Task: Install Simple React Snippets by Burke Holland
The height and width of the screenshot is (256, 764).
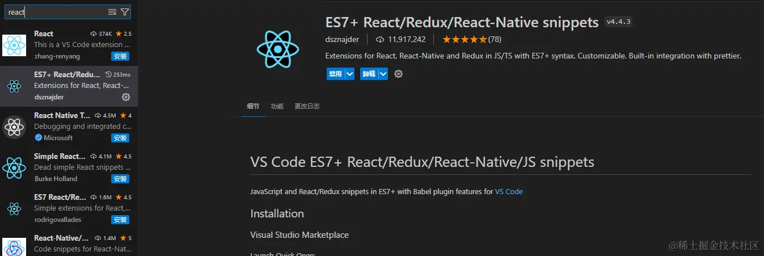Action: (120, 179)
